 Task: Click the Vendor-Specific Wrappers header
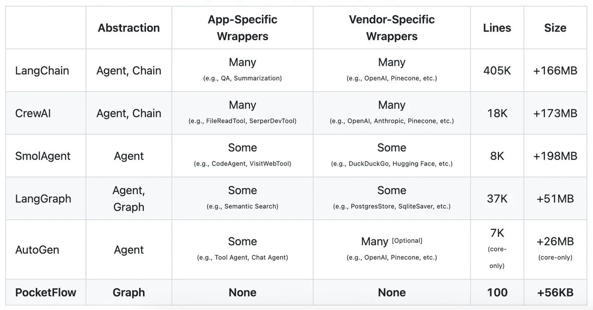(x=392, y=28)
